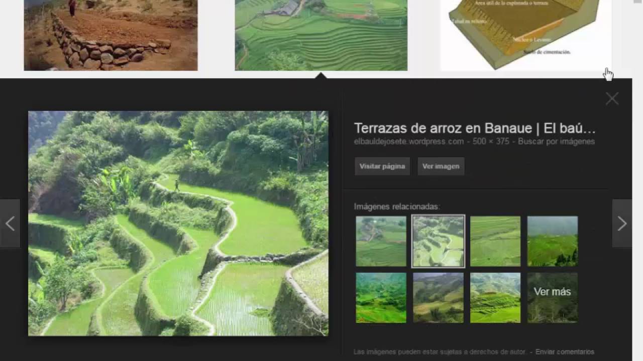Open the Ver más related images tile
Image resolution: width=643 pixels, height=361 pixels.
(x=553, y=298)
